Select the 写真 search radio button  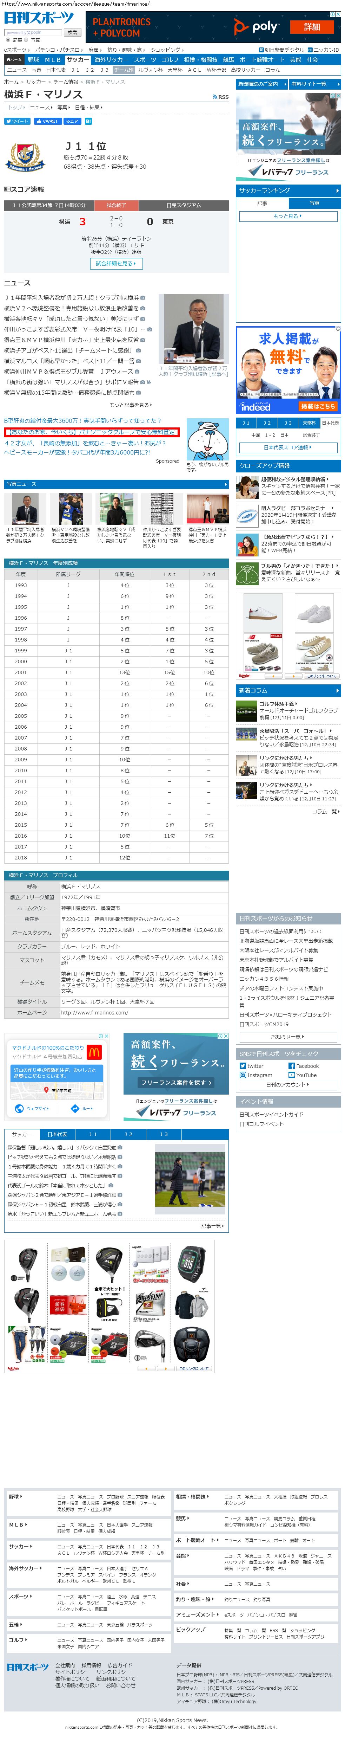[26, 40]
